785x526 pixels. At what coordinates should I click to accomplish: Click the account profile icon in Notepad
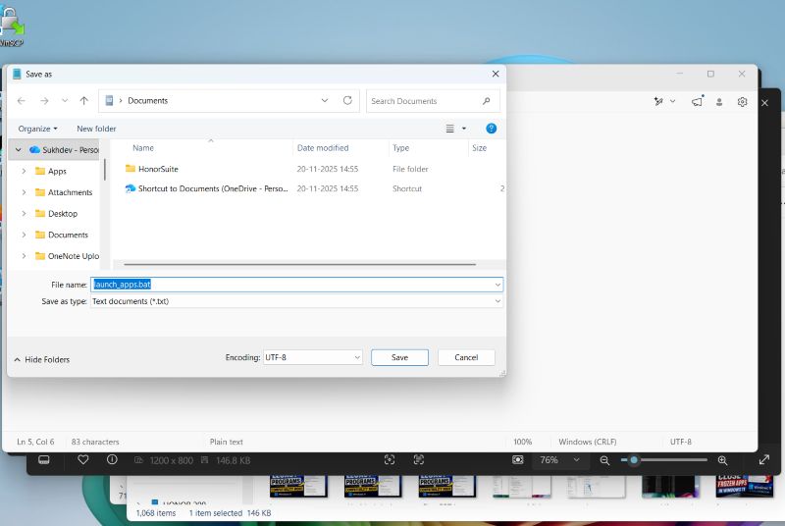click(x=719, y=102)
